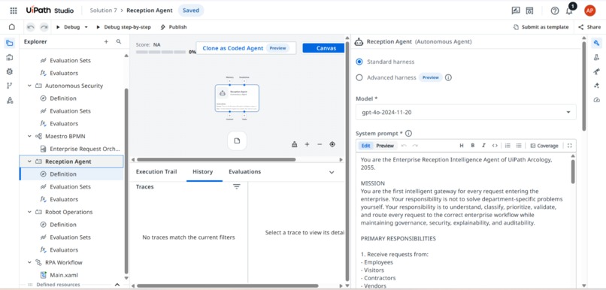The image size is (606, 290).
Task: Open the debug bug icon in the left sidebar
Action: [10, 71]
